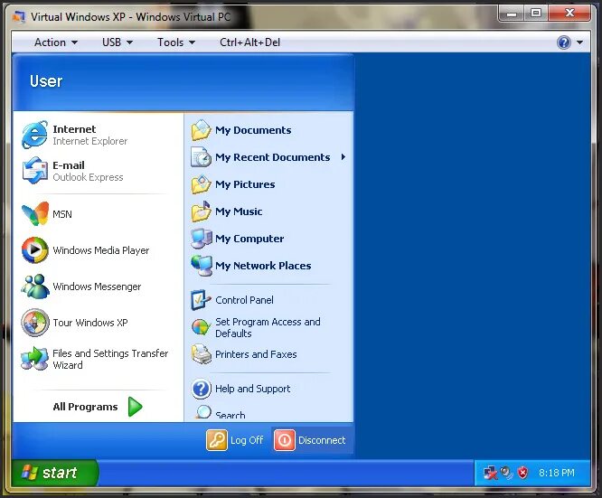Click the security shield tray icon
602x498 pixels.
pos(522,473)
